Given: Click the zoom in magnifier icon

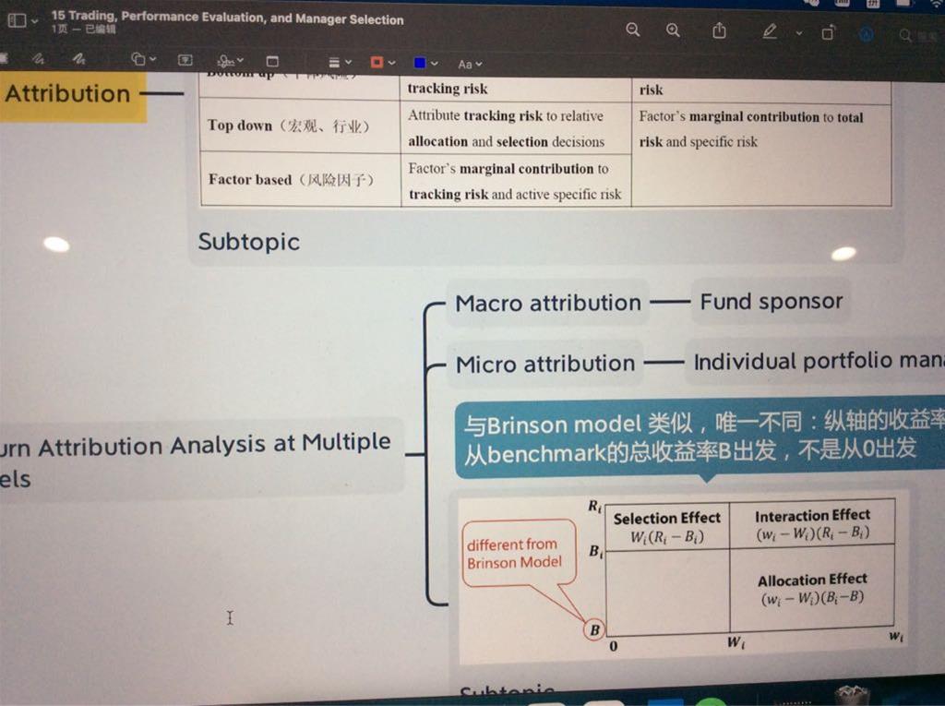Looking at the screenshot, I should click(673, 30).
